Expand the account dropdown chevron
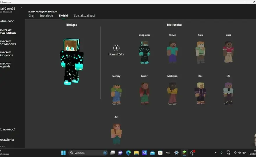This screenshot has height=157, width=256. (x=21, y=8)
